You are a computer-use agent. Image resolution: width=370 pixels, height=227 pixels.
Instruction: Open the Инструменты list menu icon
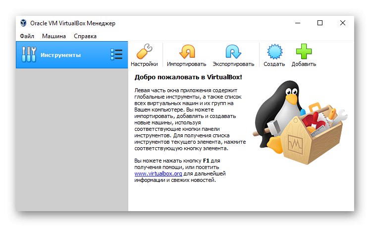coord(116,55)
